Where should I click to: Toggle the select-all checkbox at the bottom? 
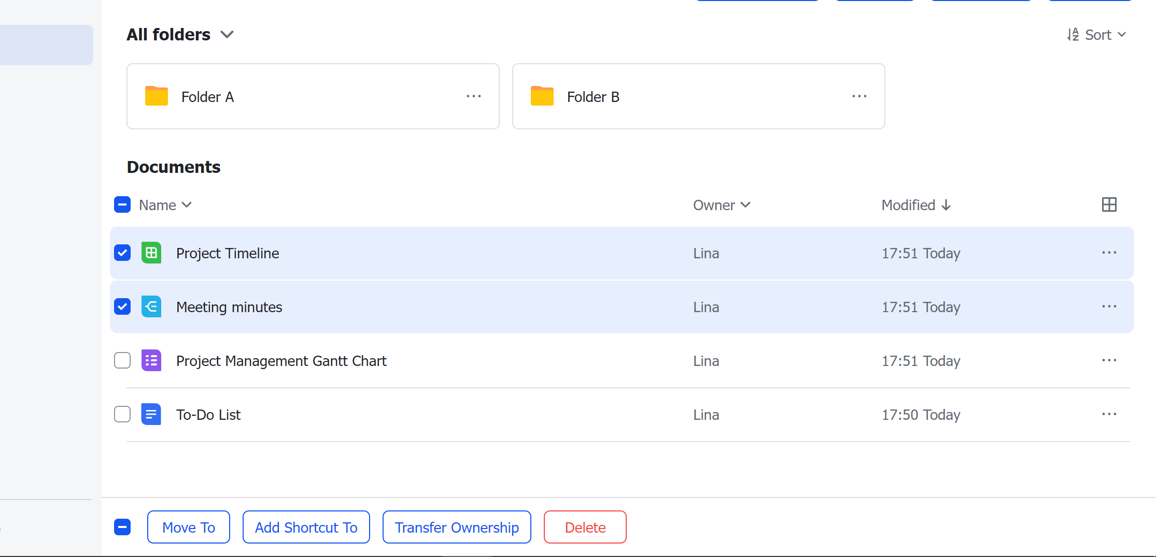122,527
